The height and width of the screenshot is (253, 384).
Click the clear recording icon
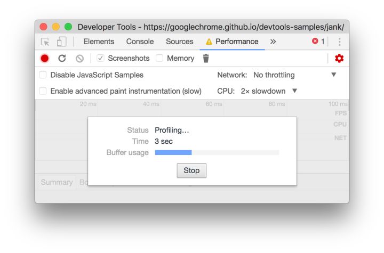tap(79, 59)
